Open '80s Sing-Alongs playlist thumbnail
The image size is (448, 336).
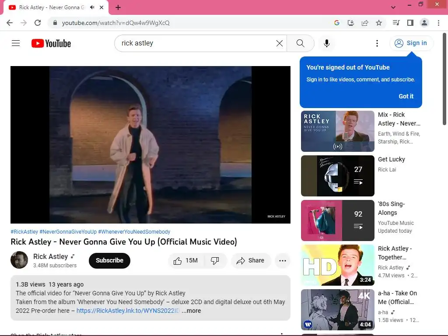click(337, 220)
